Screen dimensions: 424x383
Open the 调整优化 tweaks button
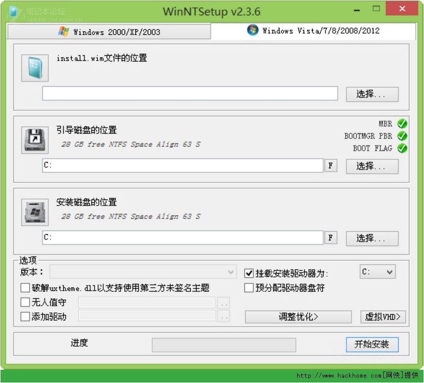298,316
